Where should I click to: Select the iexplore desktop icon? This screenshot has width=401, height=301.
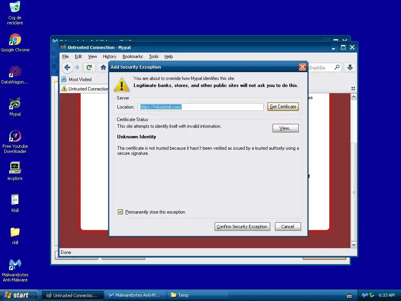click(x=15, y=171)
